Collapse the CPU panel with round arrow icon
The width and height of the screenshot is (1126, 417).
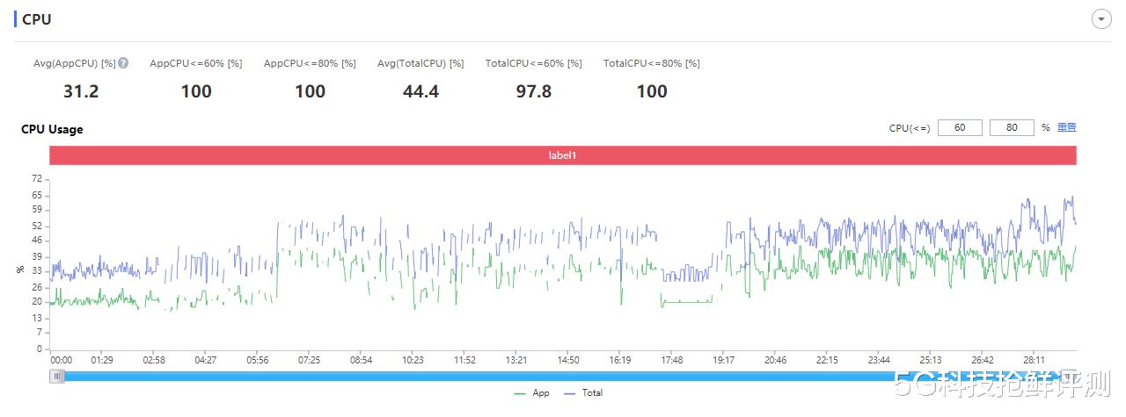1100,19
